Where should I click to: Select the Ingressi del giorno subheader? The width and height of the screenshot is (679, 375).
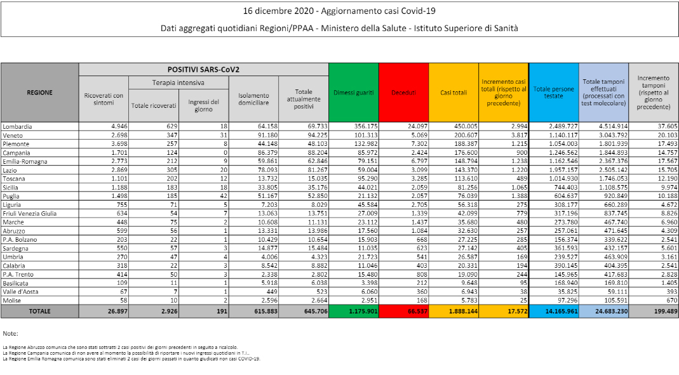point(203,105)
